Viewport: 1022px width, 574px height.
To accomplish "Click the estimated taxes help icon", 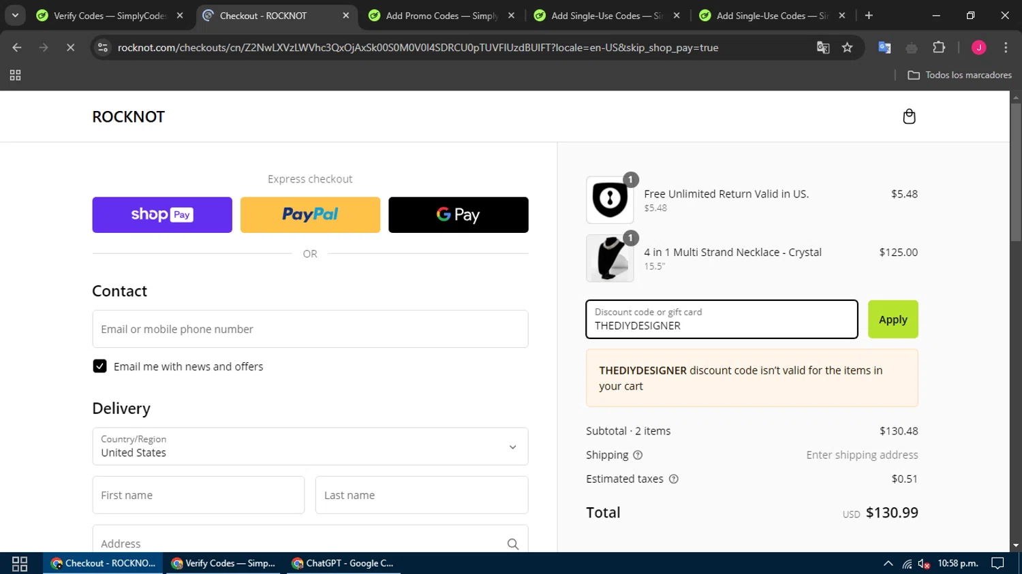I will [673, 479].
